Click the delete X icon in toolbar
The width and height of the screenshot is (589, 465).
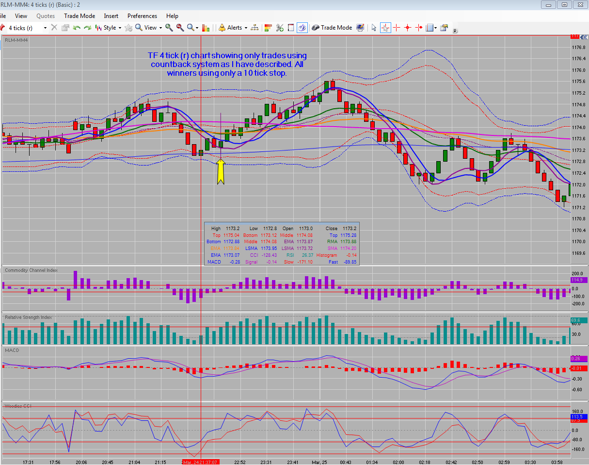click(x=54, y=28)
